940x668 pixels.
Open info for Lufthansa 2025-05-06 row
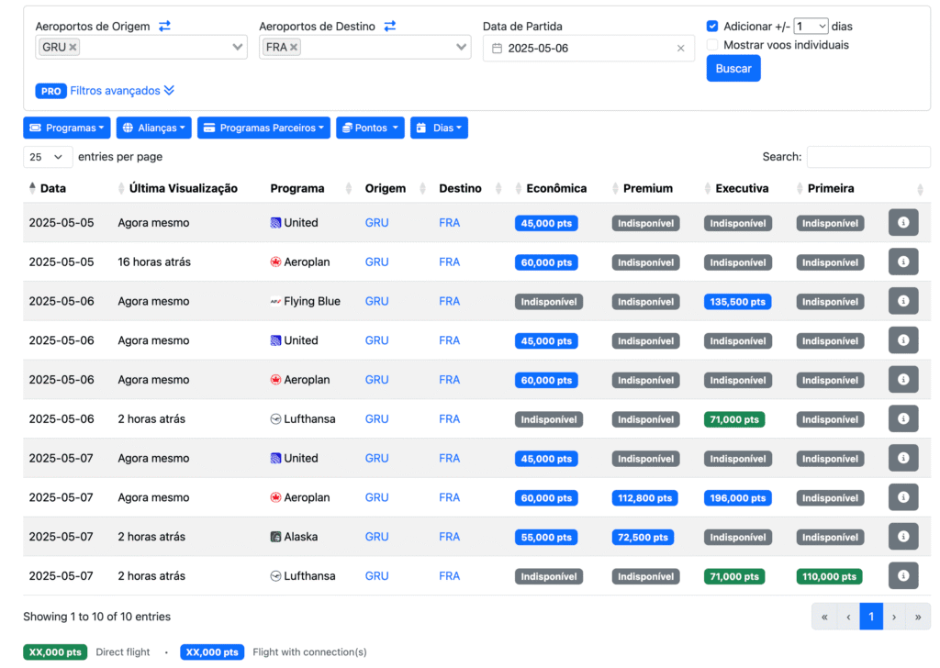pos(903,418)
